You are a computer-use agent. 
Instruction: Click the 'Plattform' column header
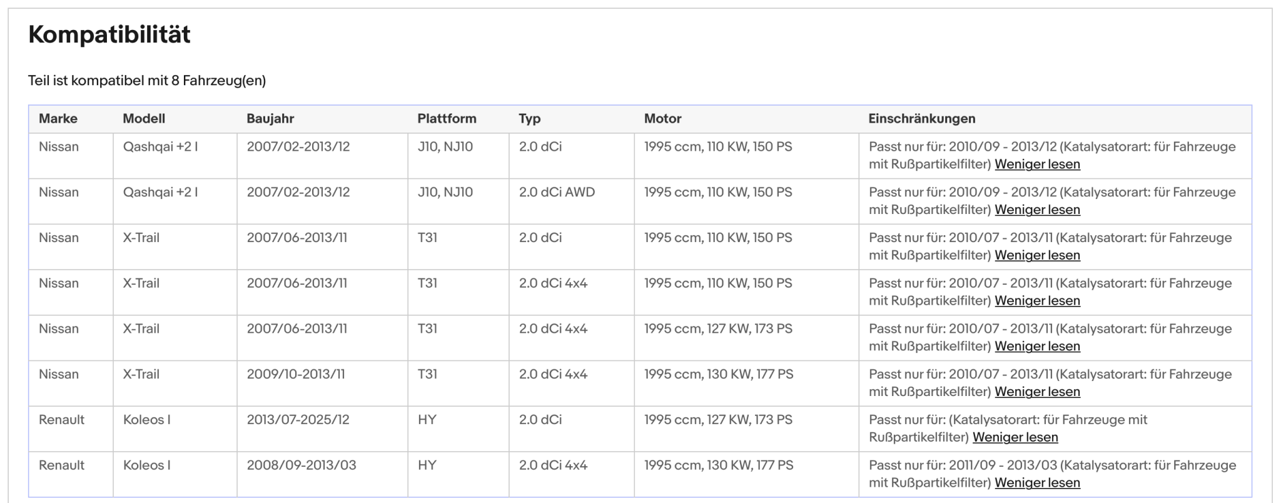click(x=447, y=119)
